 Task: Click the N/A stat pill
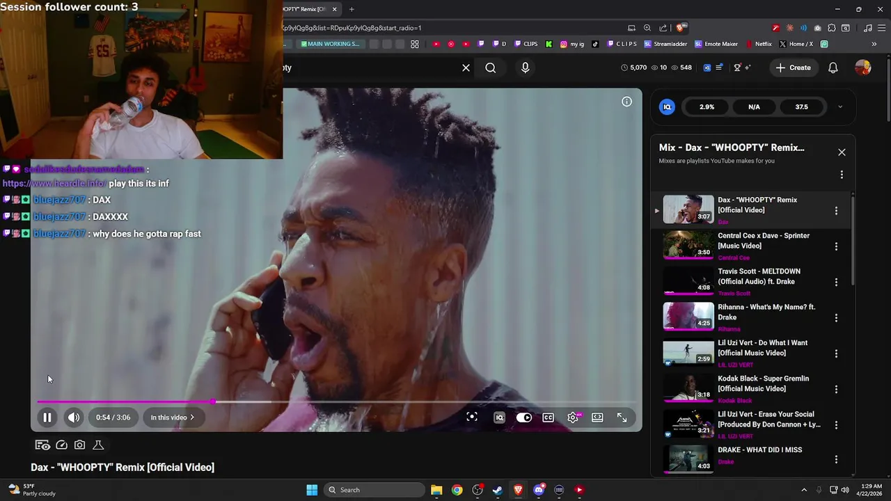click(754, 106)
